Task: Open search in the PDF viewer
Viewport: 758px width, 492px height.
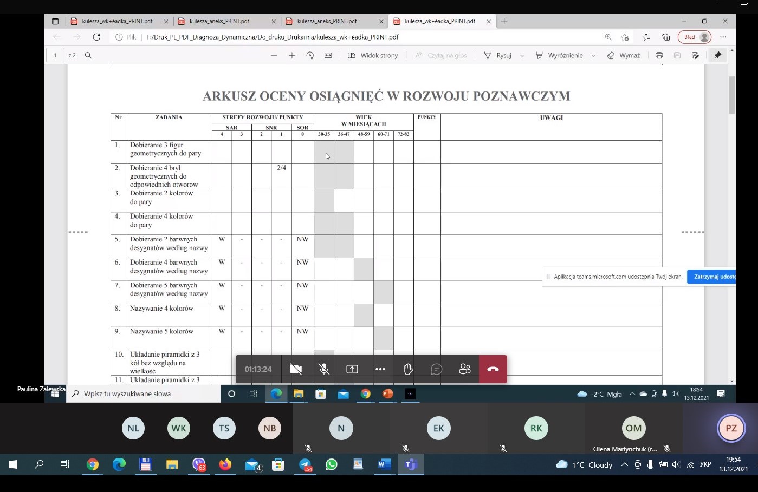Action: click(88, 55)
